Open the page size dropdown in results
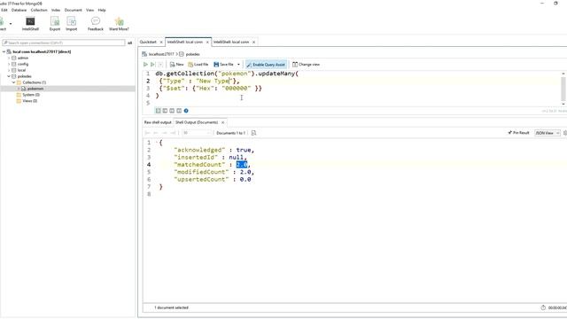Screen dimensions: 567x319 tap(197, 133)
